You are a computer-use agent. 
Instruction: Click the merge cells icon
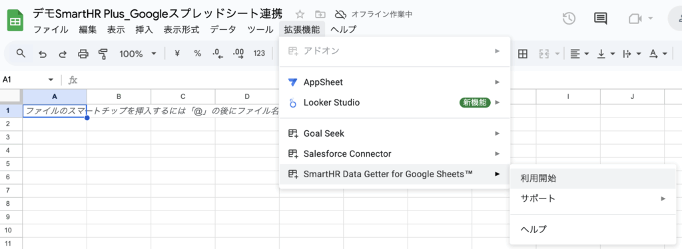[x=544, y=54]
